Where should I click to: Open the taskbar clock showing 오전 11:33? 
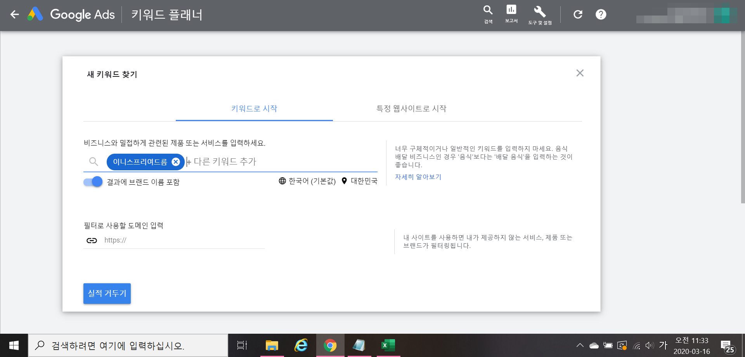pos(692,345)
